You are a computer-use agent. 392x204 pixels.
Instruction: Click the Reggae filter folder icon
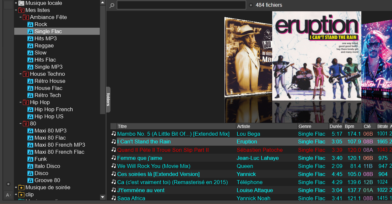[30, 45]
